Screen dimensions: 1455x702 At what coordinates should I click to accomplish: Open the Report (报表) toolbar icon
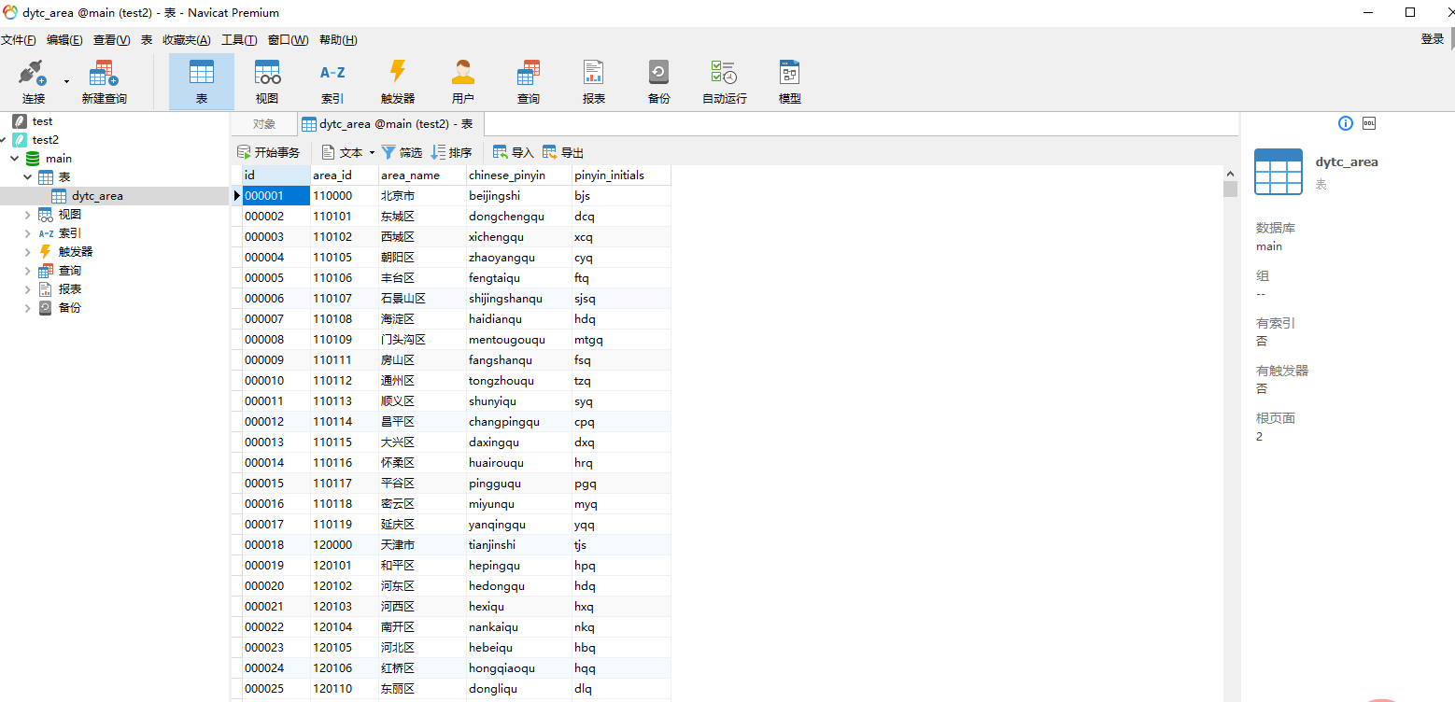tap(594, 82)
